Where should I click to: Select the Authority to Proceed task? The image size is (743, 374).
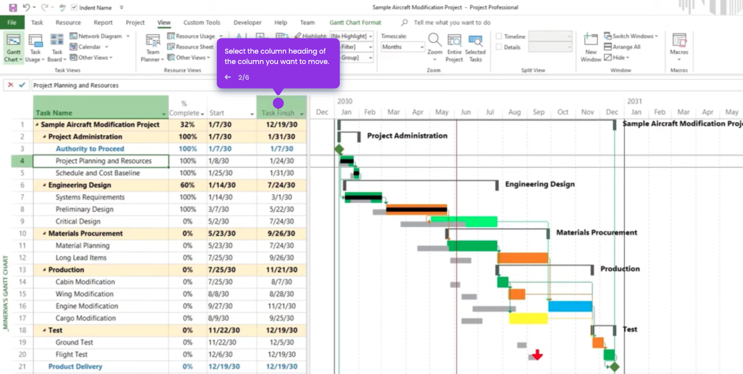pyautogui.click(x=90, y=149)
